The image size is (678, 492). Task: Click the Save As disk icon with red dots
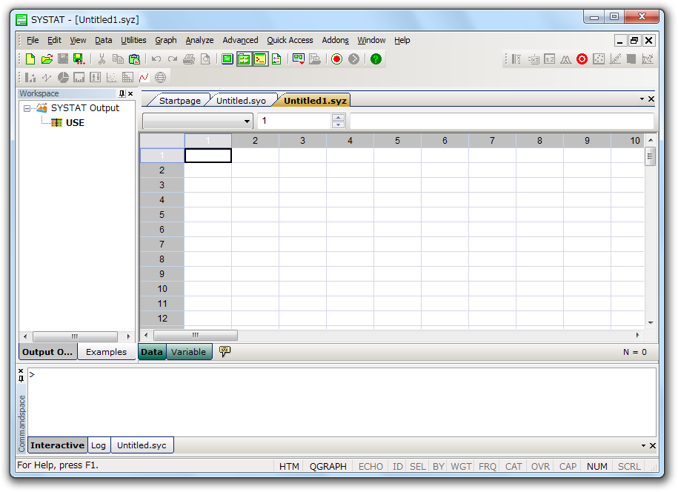click(x=79, y=59)
